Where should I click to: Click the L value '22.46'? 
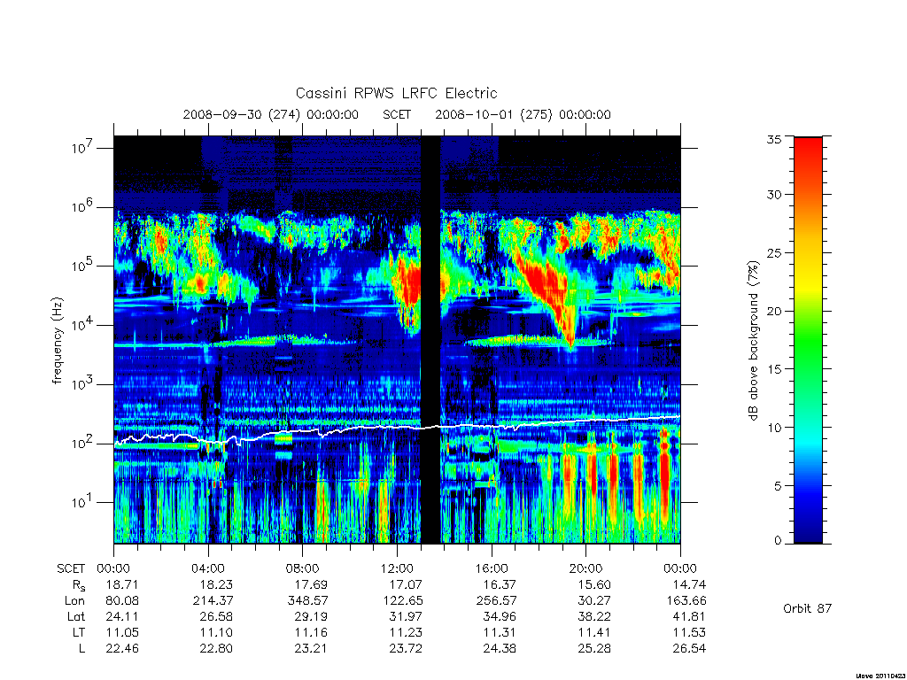[122, 649]
